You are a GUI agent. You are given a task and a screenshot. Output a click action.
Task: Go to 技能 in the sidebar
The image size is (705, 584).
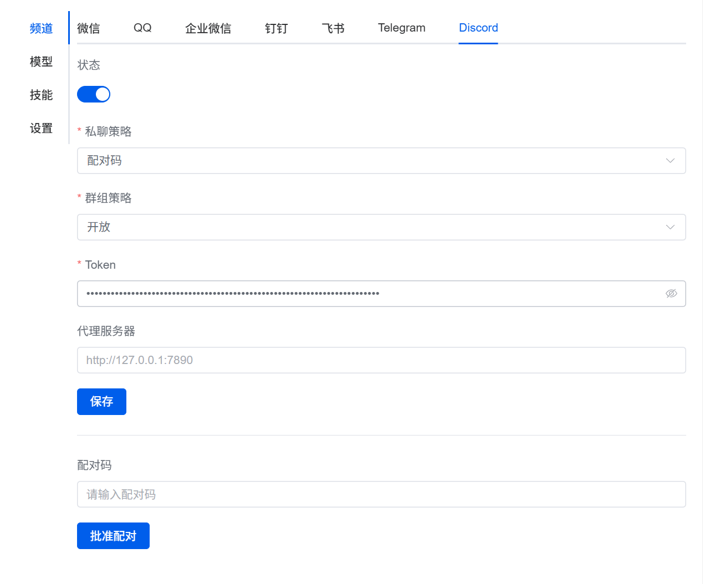[41, 95]
